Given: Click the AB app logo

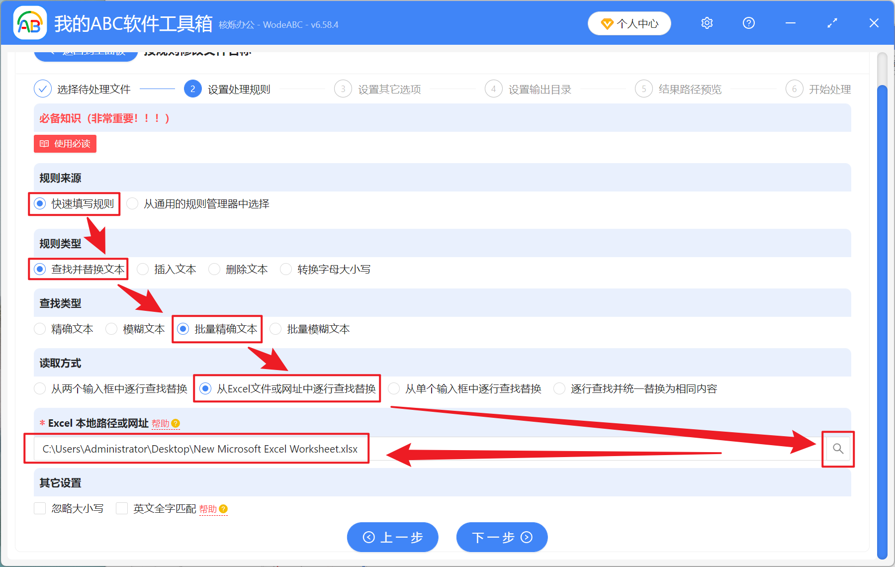Looking at the screenshot, I should tap(30, 22).
